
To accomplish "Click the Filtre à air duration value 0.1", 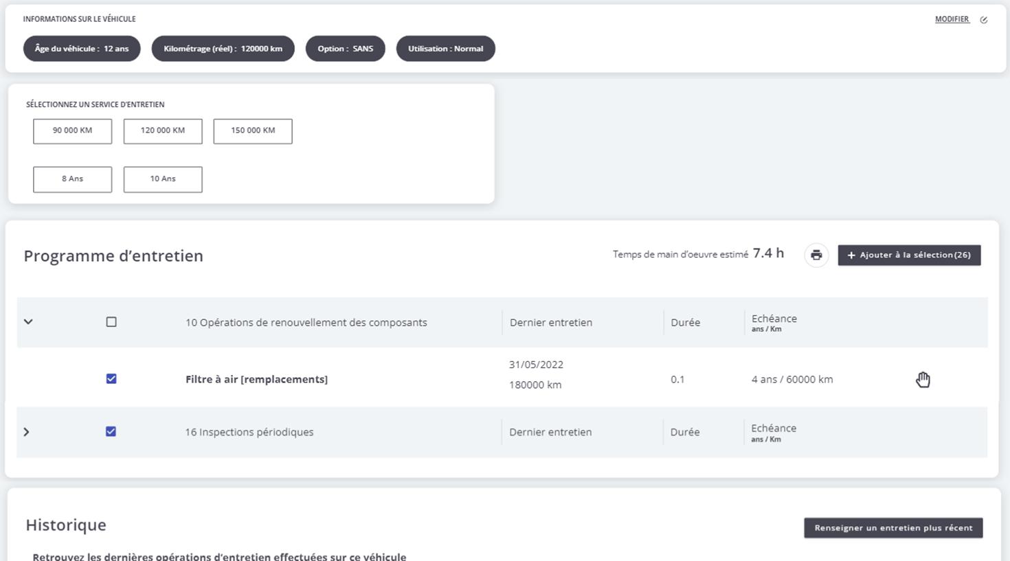I will click(x=677, y=380).
